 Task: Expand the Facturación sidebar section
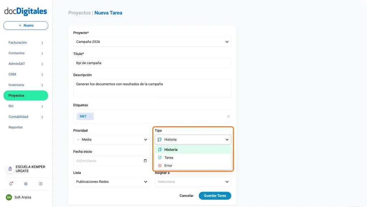tap(25, 42)
